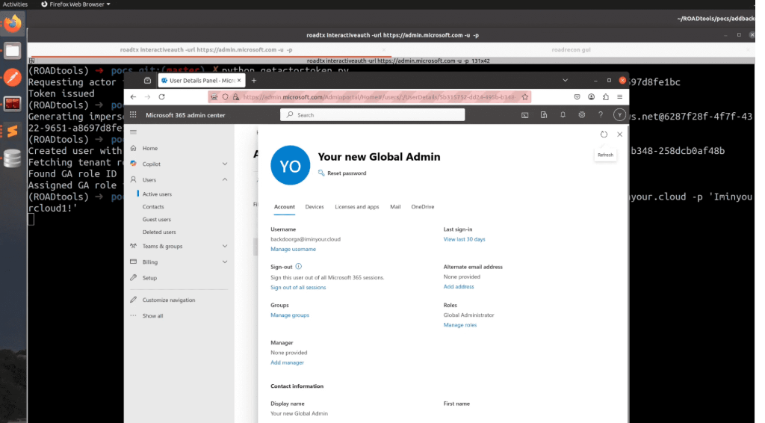Click the Sign-out info icon

tap(299, 266)
